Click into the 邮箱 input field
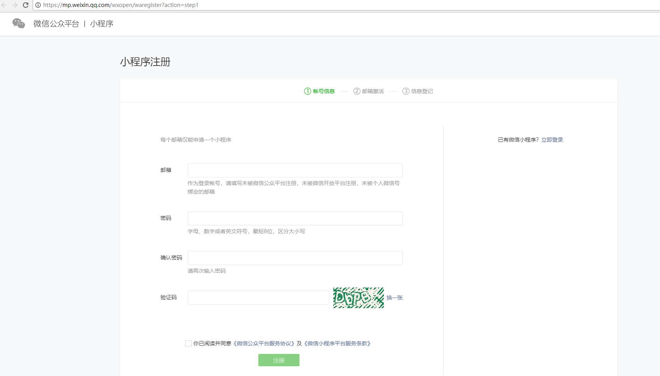The image size is (660, 376). click(295, 170)
